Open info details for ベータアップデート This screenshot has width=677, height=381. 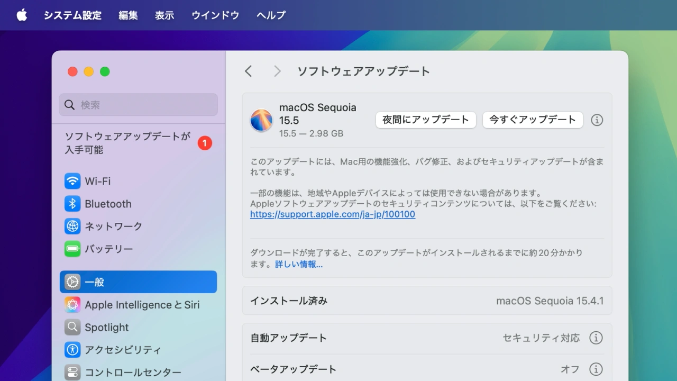pyautogui.click(x=596, y=369)
